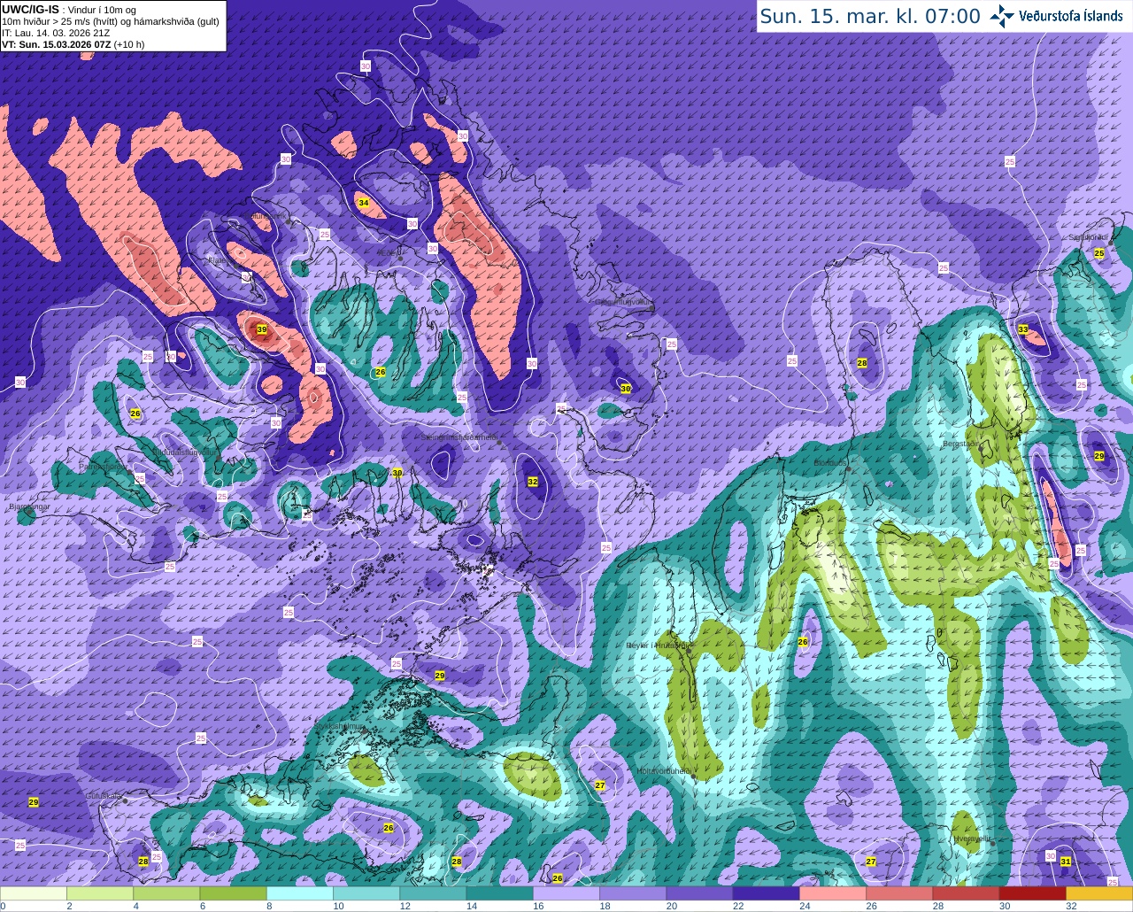Pick the 0–2 m/s pale yellow legend swatch
This screenshot has height=912, width=1133.
click(x=34, y=893)
